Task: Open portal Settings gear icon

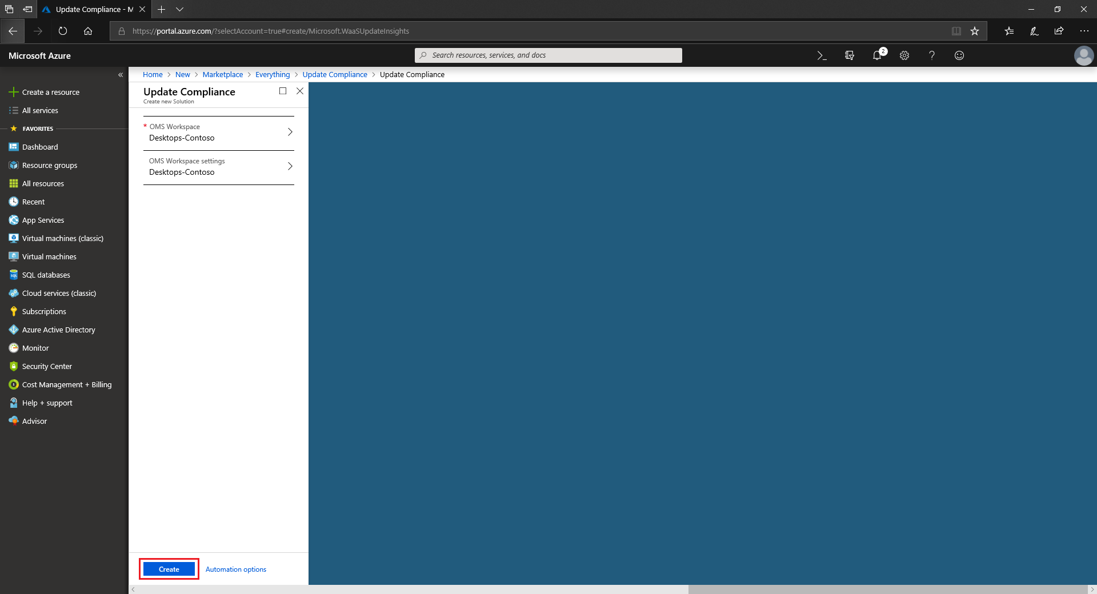Action: click(904, 55)
